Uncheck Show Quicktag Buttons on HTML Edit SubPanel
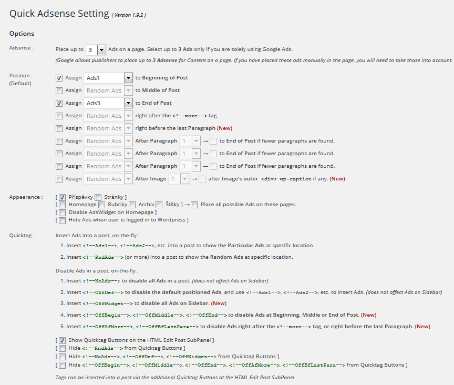454x385 pixels. 63,341
